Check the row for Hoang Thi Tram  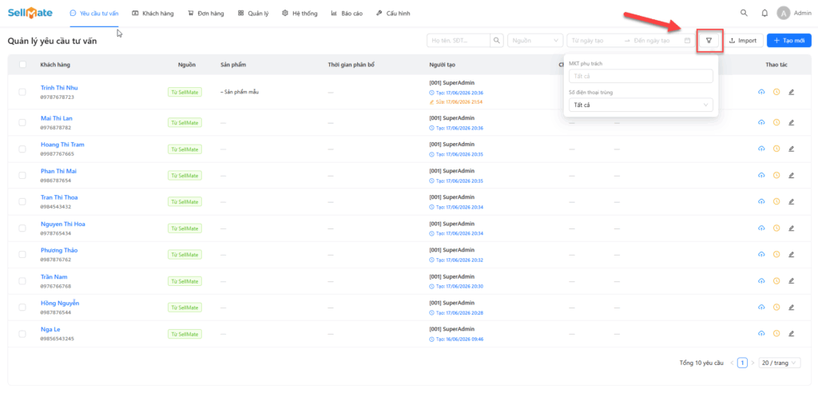tap(22, 149)
